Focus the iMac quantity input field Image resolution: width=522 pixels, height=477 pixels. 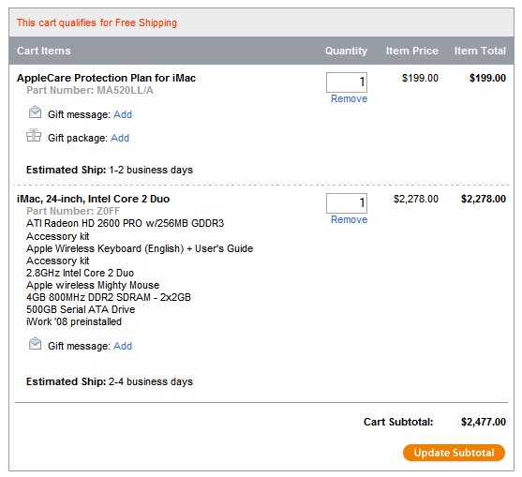pyautogui.click(x=347, y=203)
